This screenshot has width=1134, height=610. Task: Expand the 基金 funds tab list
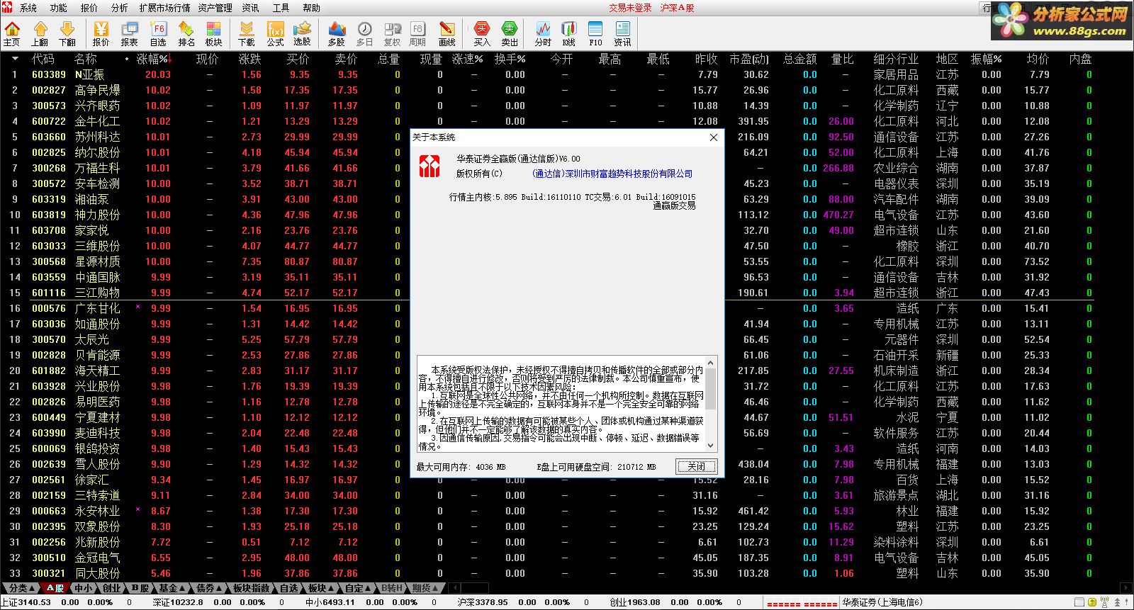pos(172,588)
